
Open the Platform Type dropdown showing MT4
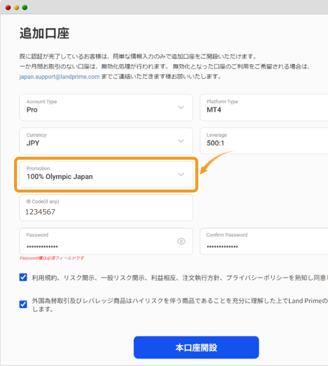pos(264,107)
